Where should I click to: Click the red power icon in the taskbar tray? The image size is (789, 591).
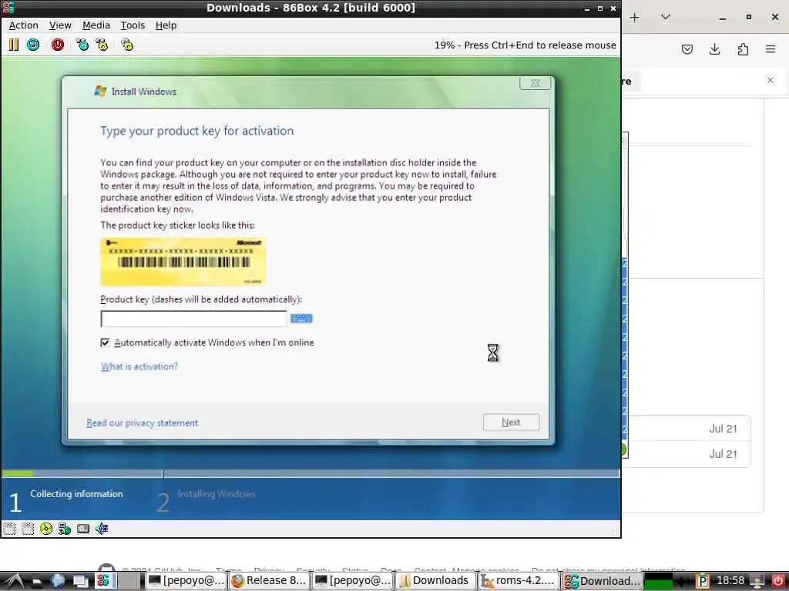778,581
